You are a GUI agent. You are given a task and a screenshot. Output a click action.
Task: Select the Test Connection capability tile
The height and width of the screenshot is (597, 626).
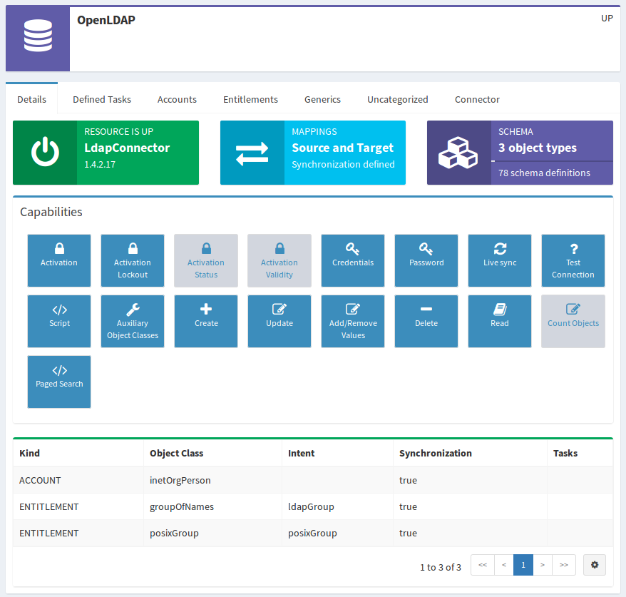coord(573,260)
